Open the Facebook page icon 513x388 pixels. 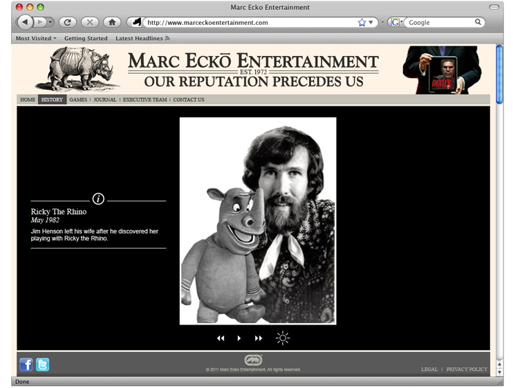pyautogui.click(x=26, y=365)
